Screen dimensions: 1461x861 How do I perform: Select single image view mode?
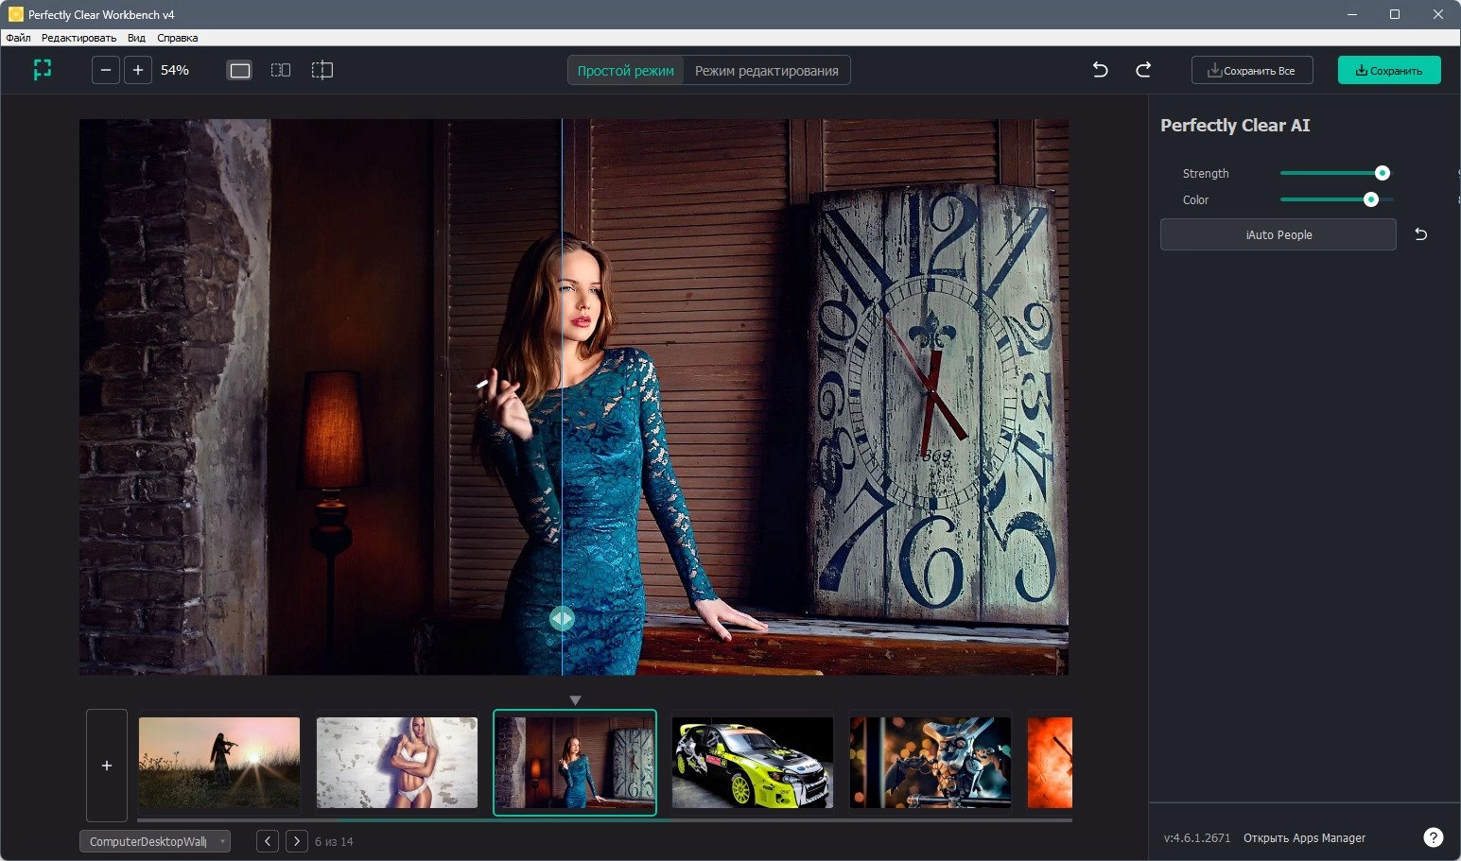point(240,70)
